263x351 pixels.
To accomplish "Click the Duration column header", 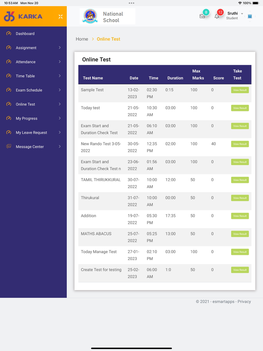I will click(175, 78).
